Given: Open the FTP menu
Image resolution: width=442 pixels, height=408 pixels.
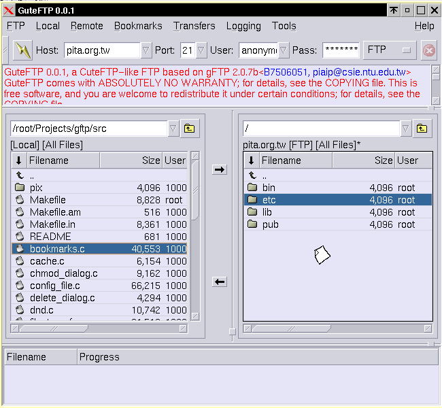Looking at the screenshot, I should tap(16, 26).
